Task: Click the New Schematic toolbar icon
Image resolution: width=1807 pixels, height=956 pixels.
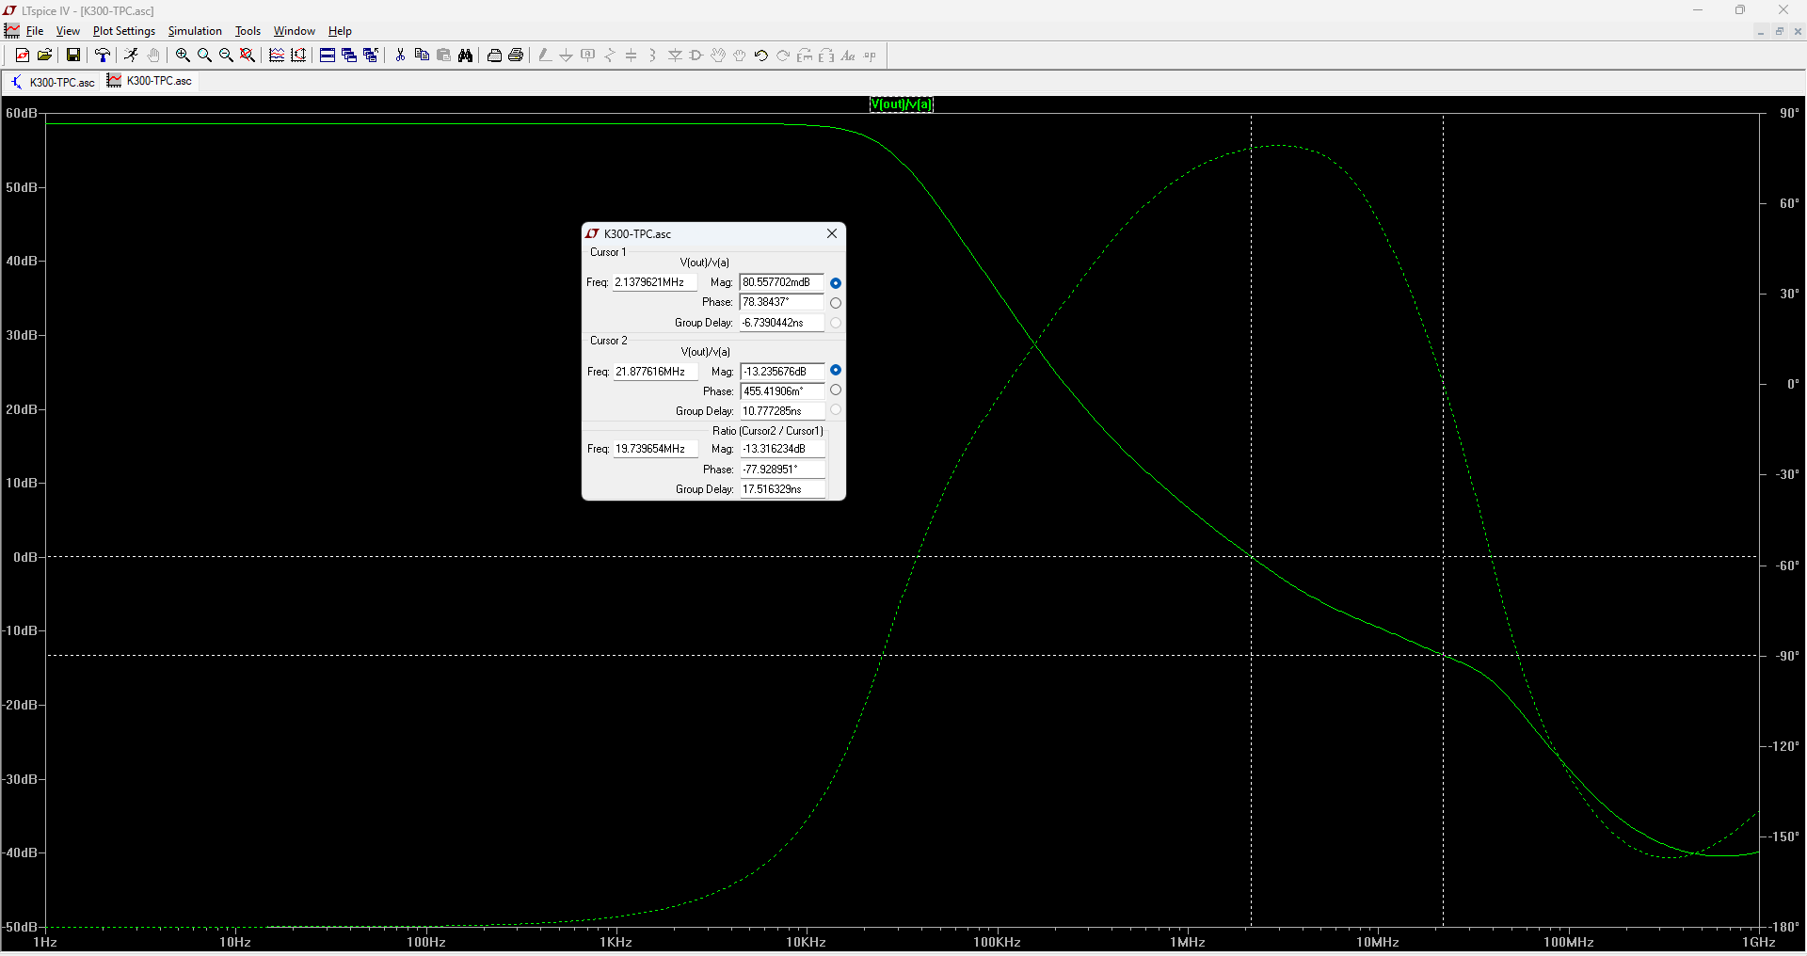Action: point(23,56)
